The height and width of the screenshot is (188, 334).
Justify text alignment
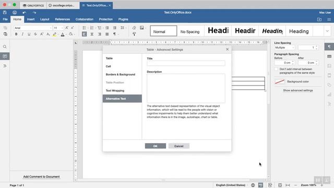pyautogui.click(x=107, y=34)
